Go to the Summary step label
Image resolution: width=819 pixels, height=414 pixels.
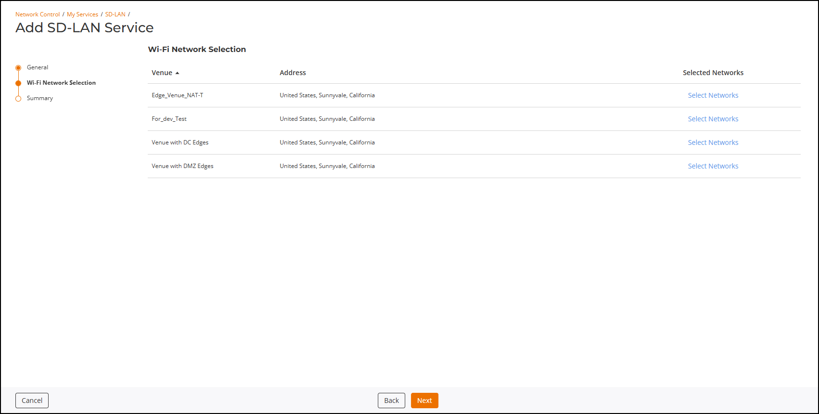(40, 98)
